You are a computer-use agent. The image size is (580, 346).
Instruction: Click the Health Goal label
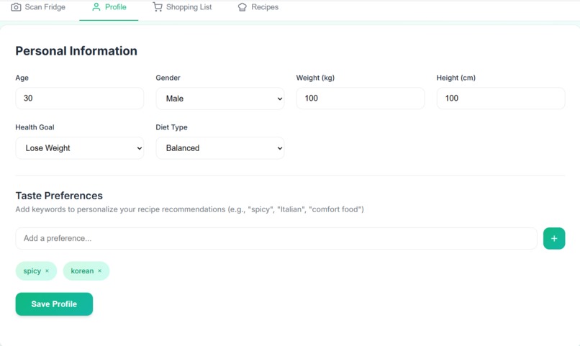coord(35,127)
